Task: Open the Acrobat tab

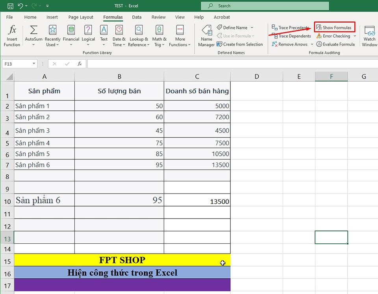Action: tap(222, 17)
